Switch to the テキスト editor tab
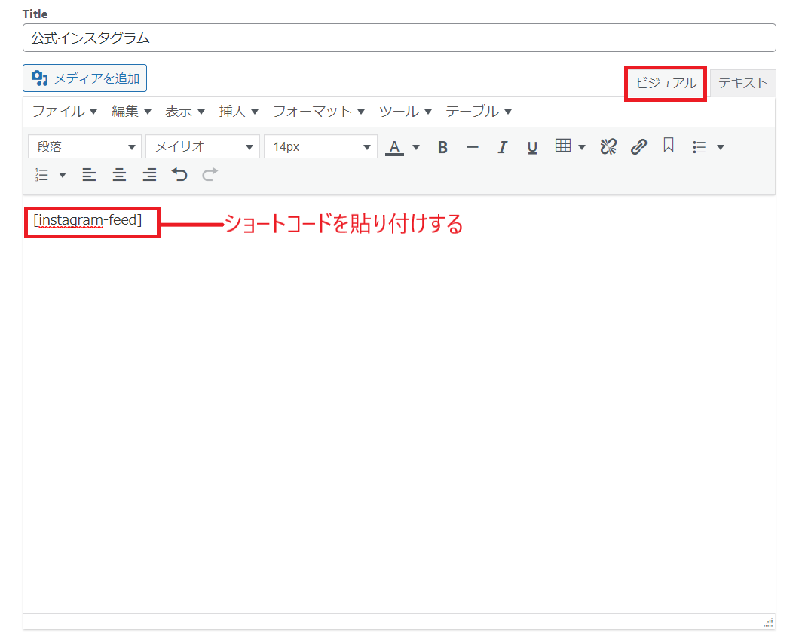 pyautogui.click(x=742, y=84)
